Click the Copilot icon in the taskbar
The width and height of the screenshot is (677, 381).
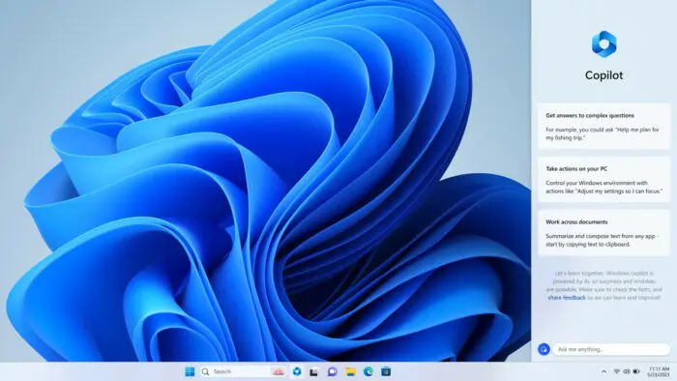click(x=297, y=371)
